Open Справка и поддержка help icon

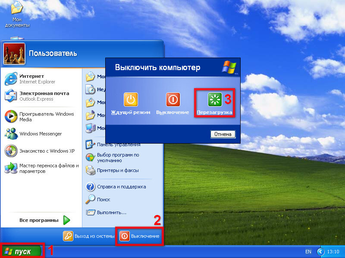tap(90, 187)
